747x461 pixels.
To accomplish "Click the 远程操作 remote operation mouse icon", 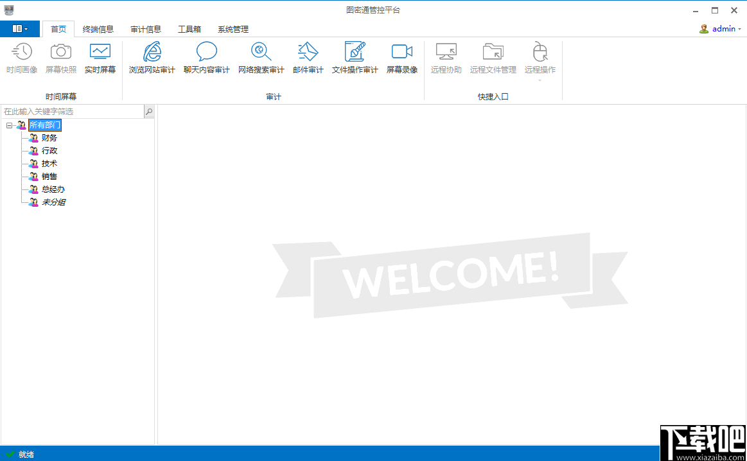I will (540, 51).
